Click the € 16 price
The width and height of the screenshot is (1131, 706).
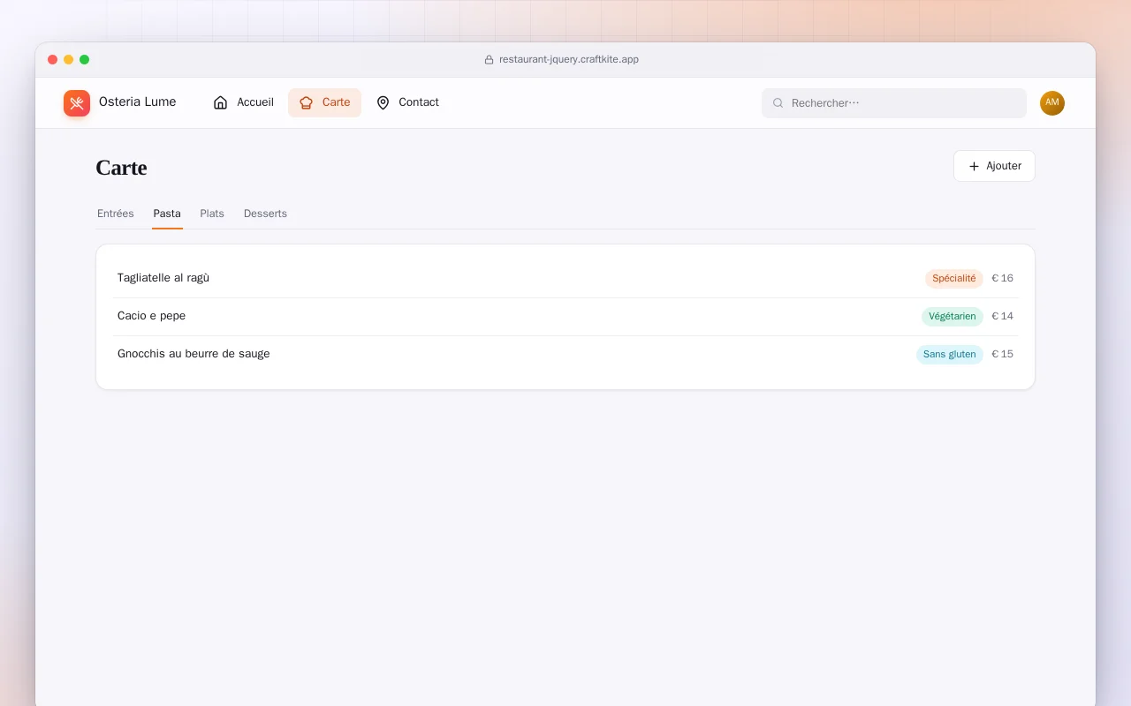[1003, 279]
